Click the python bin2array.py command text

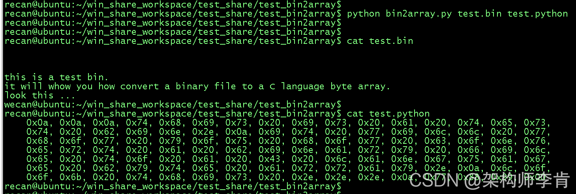(457, 14)
